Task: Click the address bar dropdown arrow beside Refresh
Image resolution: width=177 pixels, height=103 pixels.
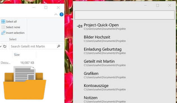Action: 1,46
